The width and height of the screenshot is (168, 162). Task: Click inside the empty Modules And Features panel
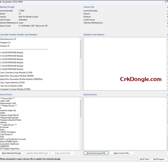pyautogui.click(x=125, y=64)
